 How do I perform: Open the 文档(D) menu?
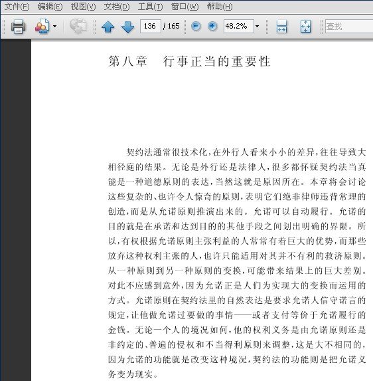coord(117,7)
